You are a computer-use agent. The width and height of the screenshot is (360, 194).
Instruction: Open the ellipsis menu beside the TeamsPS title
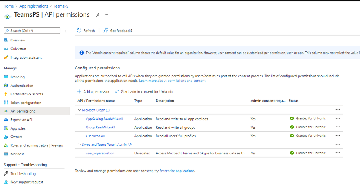pos(106,15)
